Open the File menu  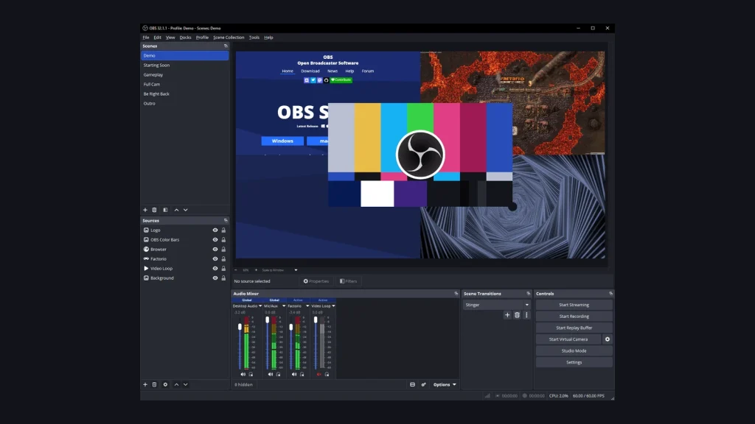(146, 38)
